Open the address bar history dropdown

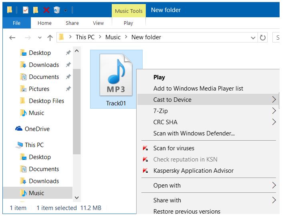click(x=253, y=38)
